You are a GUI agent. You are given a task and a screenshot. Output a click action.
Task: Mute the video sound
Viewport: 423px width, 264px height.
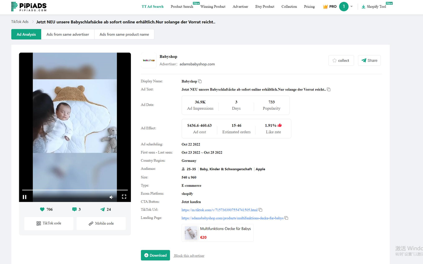(111, 197)
